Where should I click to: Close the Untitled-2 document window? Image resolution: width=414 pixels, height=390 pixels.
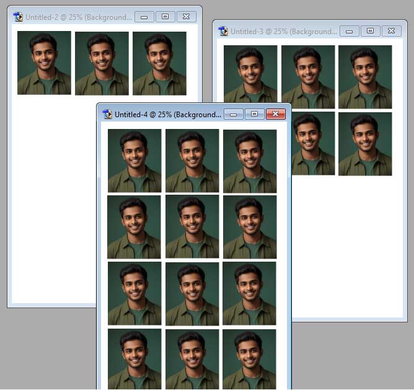click(x=186, y=17)
